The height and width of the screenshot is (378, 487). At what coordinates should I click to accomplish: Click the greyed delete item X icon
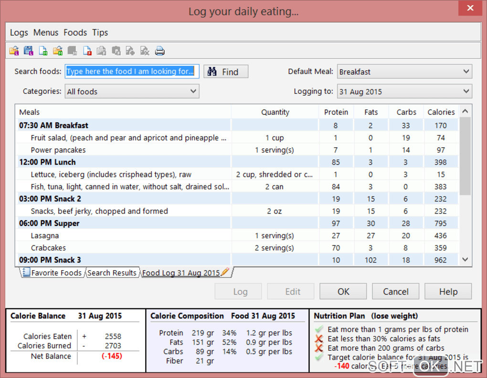pyautogui.click(x=145, y=51)
